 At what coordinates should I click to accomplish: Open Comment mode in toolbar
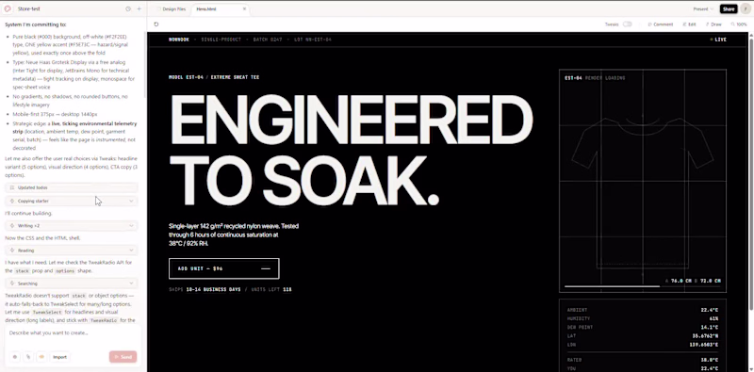tap(661, 24)
